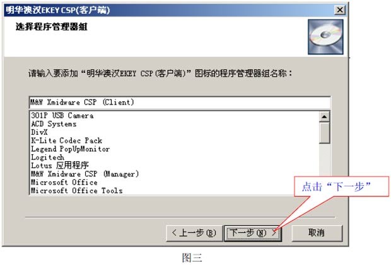Screen dimensions: 391x265
Task: Choose Microsoft Office Tools entry
Action: [76, 191]
